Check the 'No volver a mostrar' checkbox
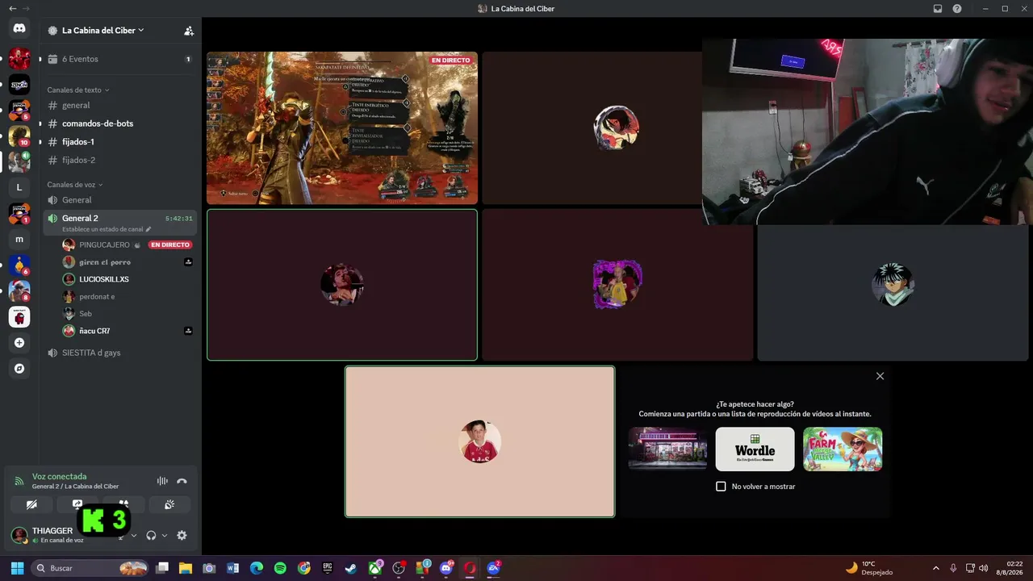 tap(721, 487)
